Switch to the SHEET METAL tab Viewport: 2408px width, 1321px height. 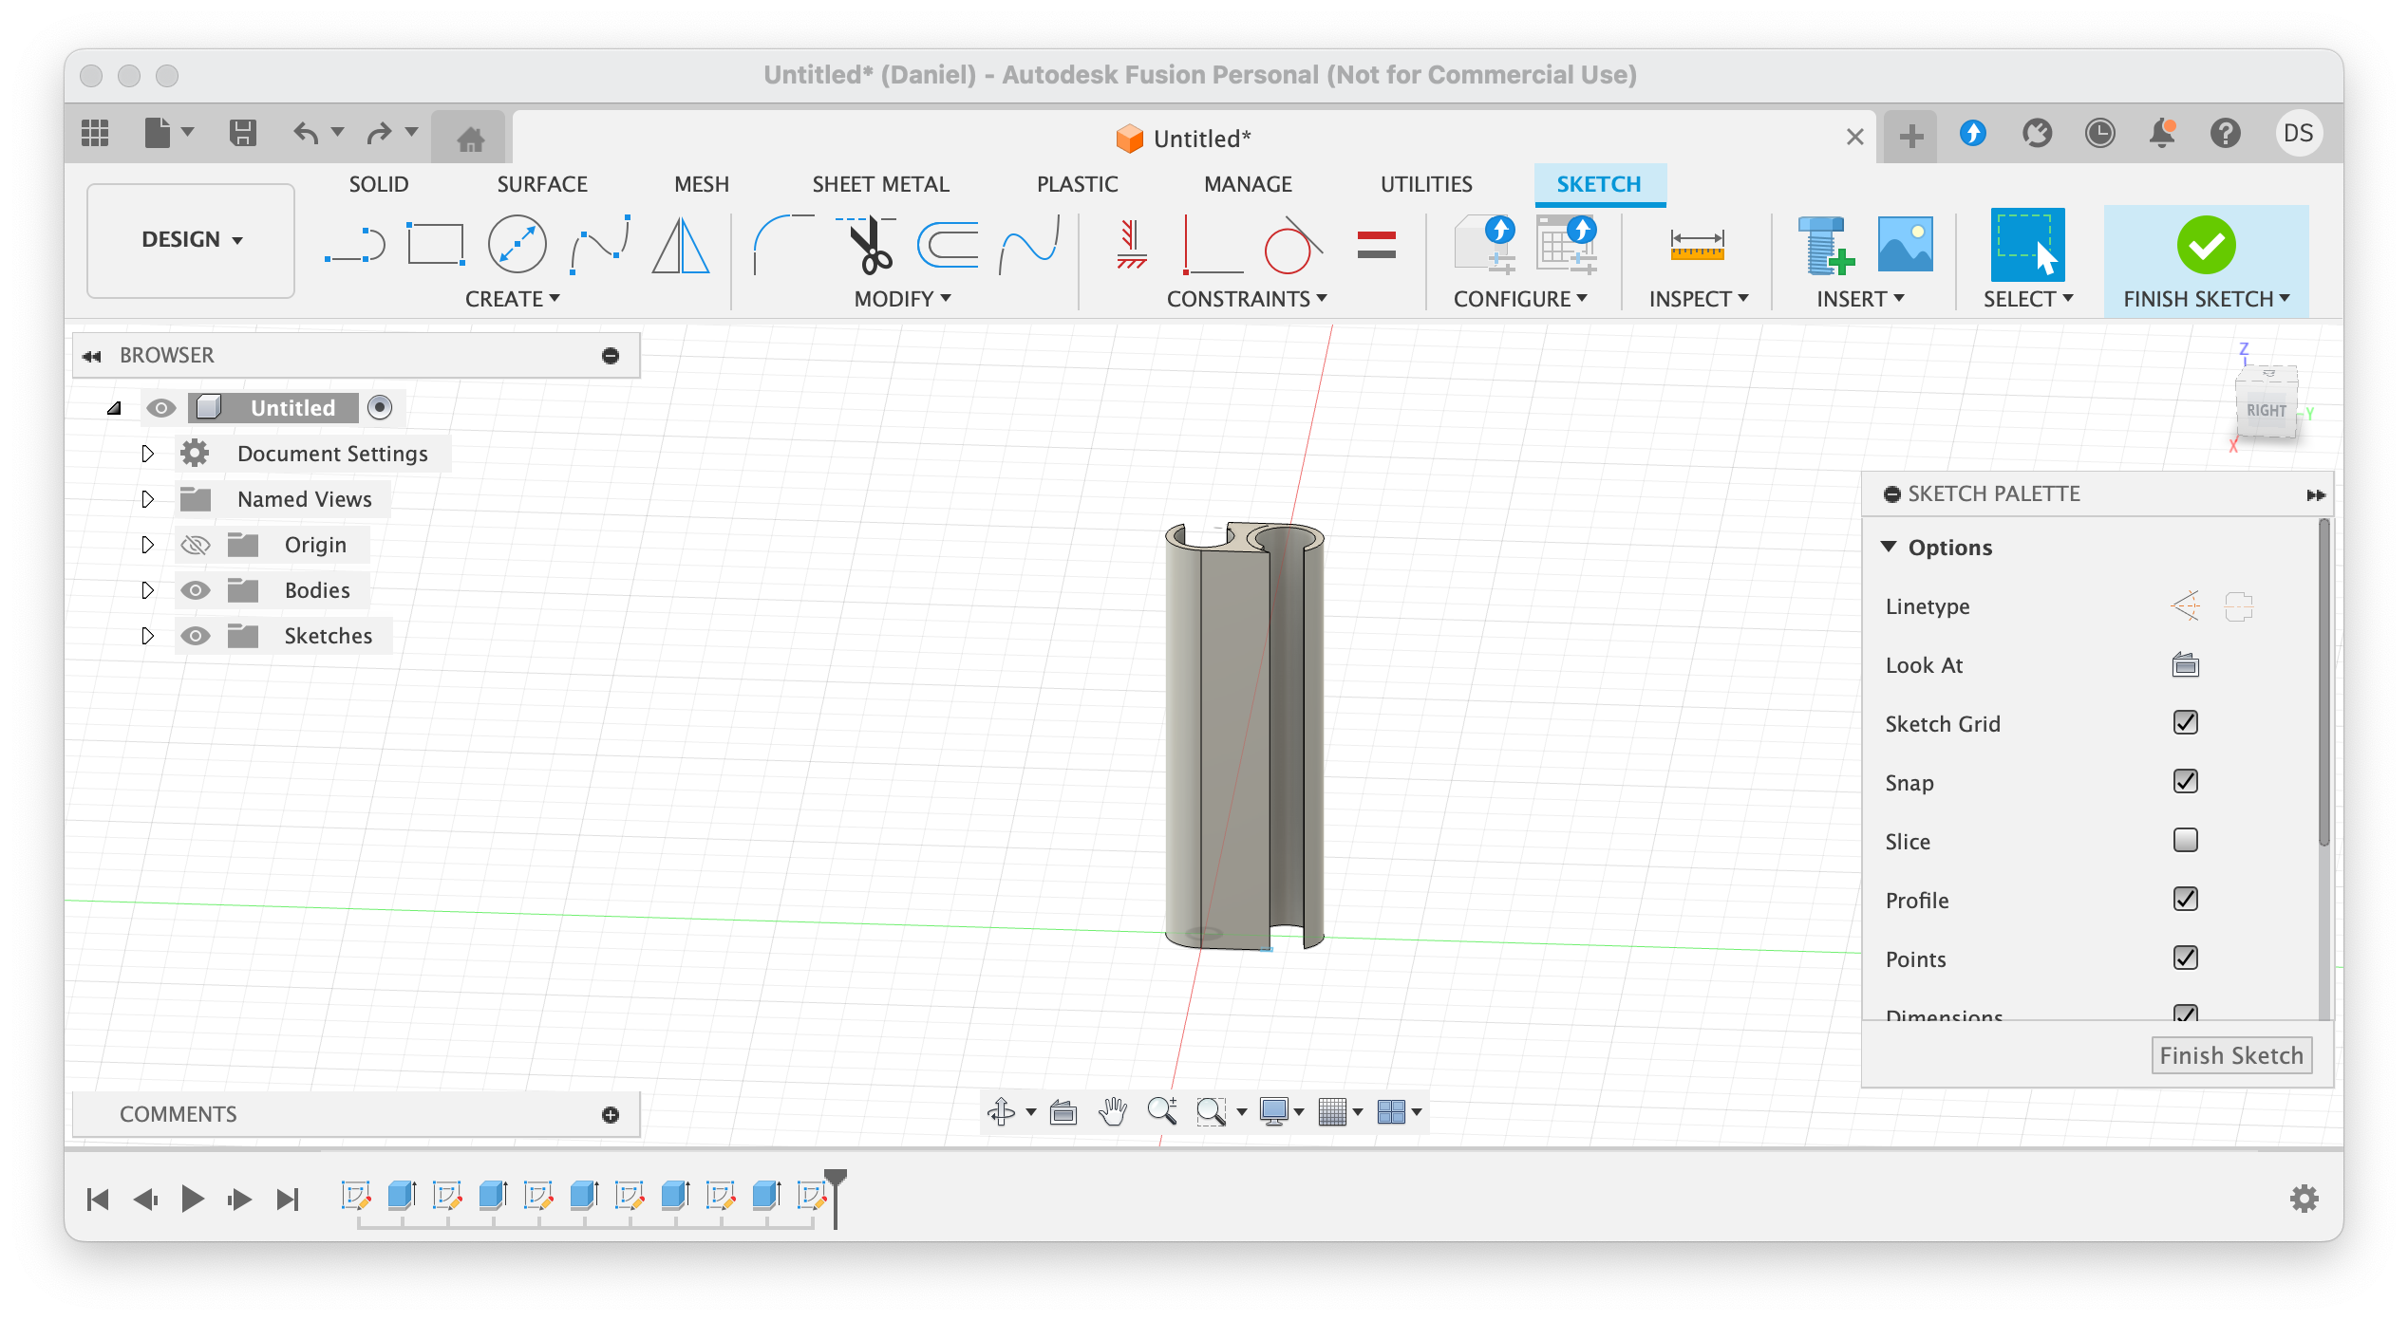(x=880, y=184)
